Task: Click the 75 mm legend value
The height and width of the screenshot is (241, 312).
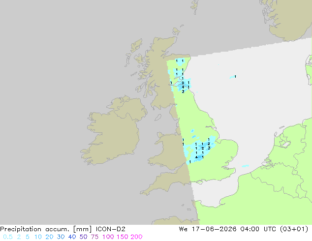Action: 94,237
